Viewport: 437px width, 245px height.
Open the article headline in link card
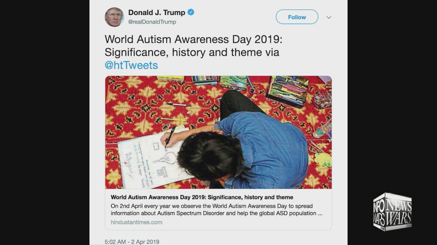click(x=202, y=197)
